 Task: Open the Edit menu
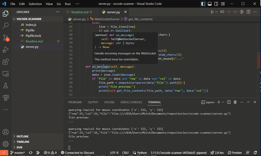coord(22,4)
